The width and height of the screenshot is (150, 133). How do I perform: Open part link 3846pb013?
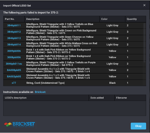tap(14, 38)
